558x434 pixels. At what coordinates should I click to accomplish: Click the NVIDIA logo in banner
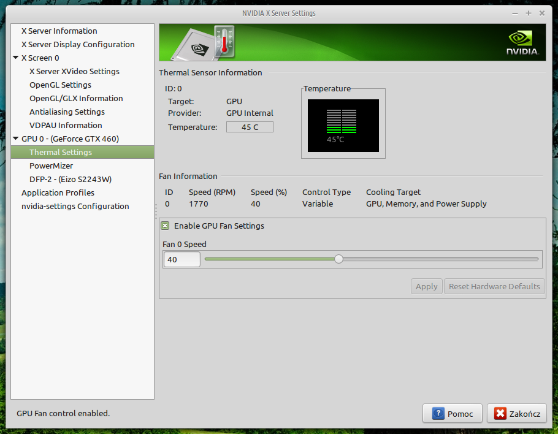pyautogui.click(x=522, y=43)
